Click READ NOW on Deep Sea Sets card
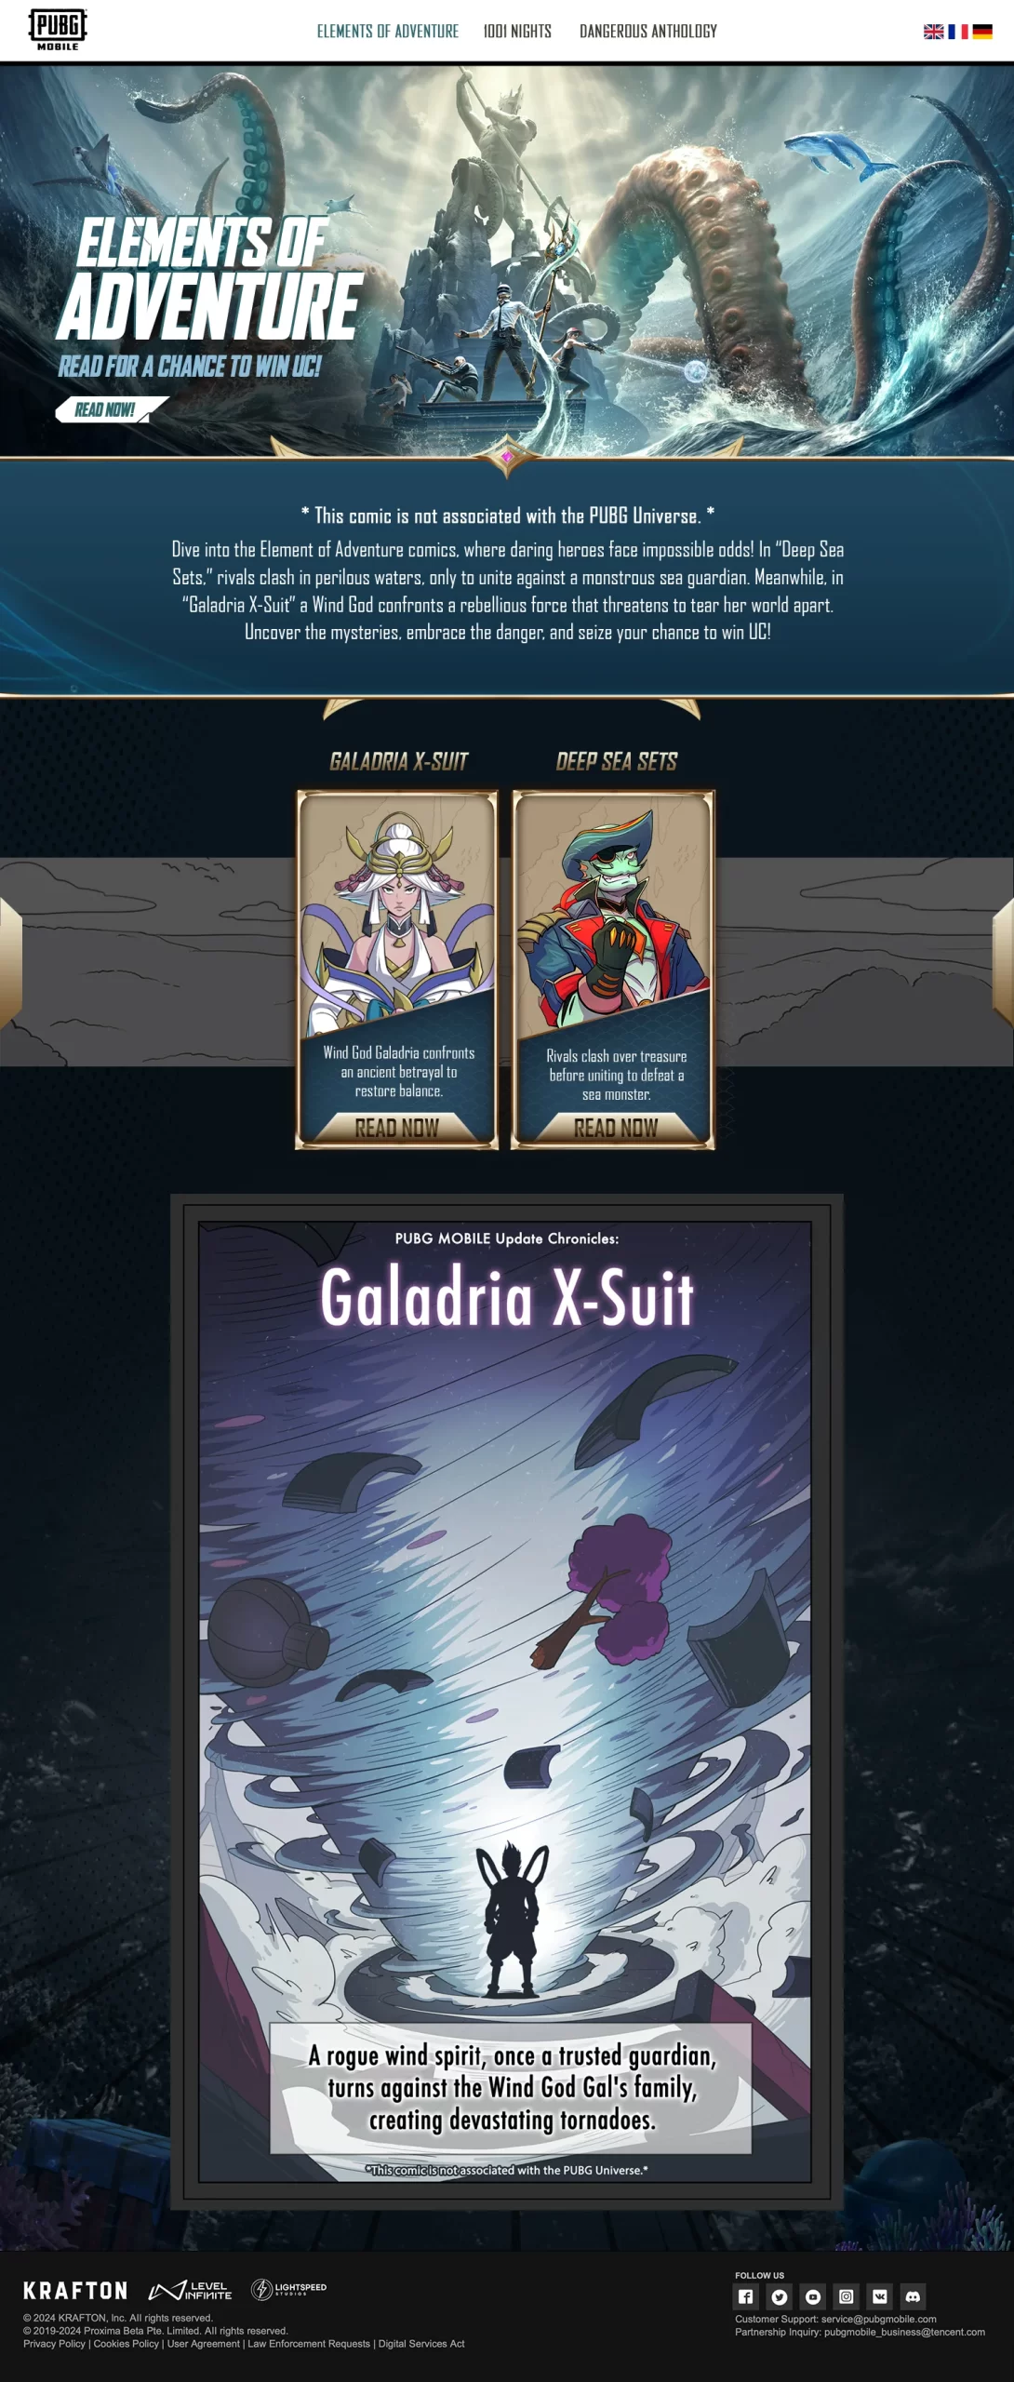 click(615, 1128)
